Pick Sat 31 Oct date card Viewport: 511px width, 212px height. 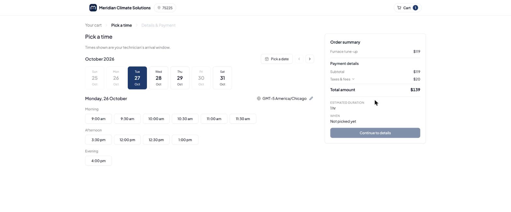point(222,78)
